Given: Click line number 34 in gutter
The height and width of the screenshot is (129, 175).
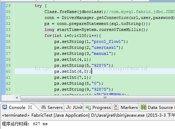Looking at the screenshot, I should coord(8,36).
